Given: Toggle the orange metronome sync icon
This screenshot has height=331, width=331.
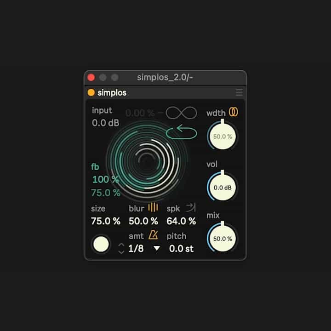Looking at the screenshot, I should click(x=153, y=235).
